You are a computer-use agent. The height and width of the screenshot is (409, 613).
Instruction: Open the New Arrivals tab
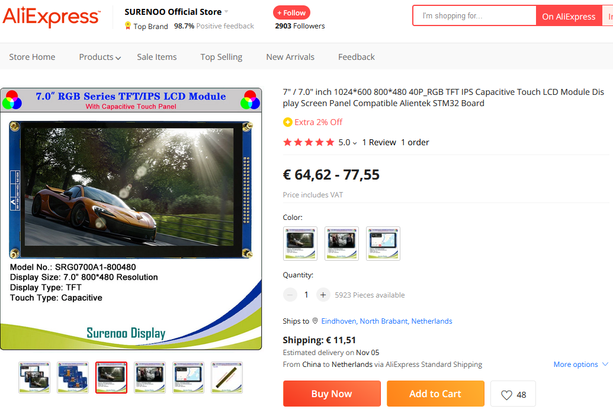point(290,57)
